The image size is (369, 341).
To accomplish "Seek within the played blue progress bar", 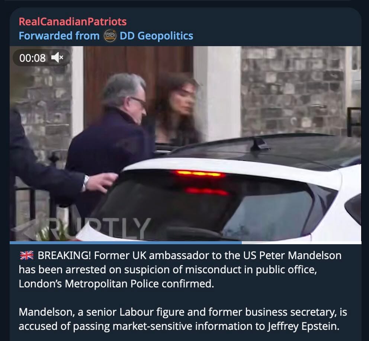I will 126,243.
